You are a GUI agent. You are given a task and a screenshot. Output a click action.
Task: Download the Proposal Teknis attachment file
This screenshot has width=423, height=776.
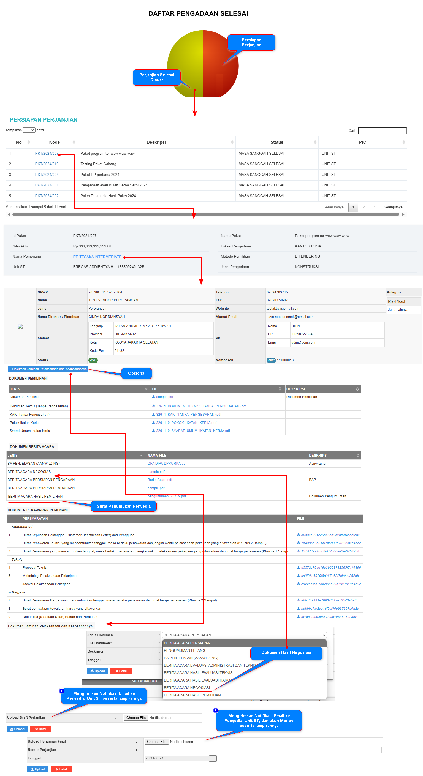coord(330,567)
